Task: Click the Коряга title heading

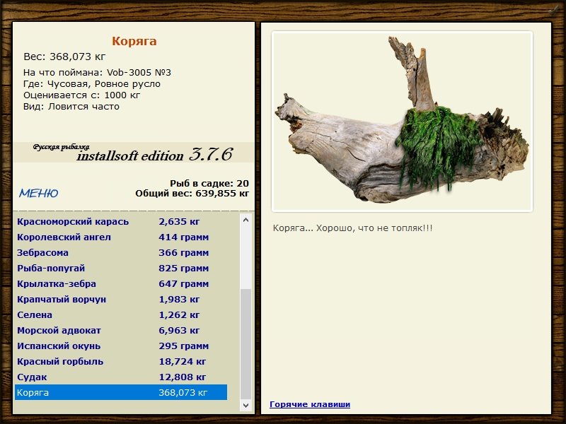Action: [x=134, y=41]
